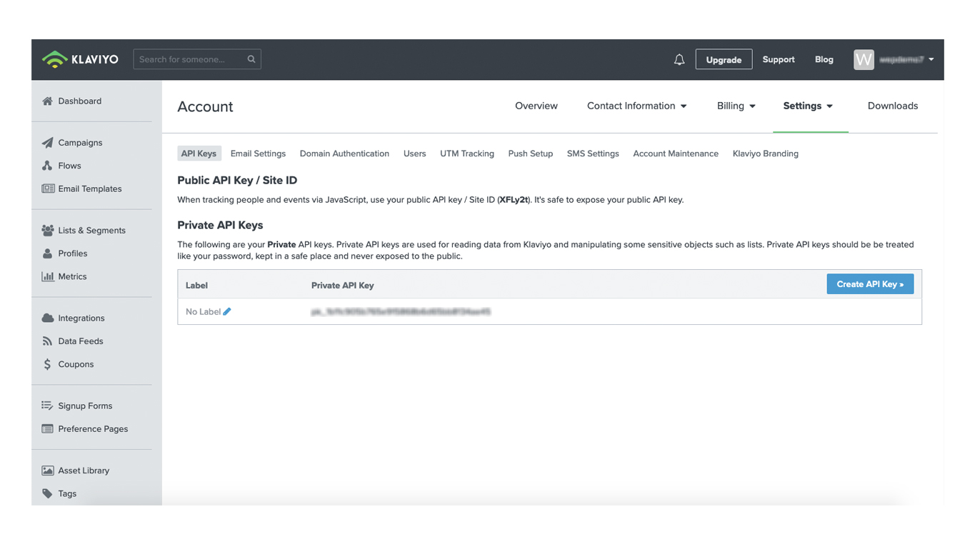
Task: Open Email Templates in sidebar
Action: coord(90,188)
